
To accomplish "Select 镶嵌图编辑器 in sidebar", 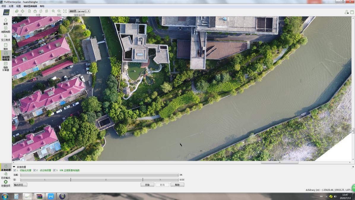I will [6, 56].
